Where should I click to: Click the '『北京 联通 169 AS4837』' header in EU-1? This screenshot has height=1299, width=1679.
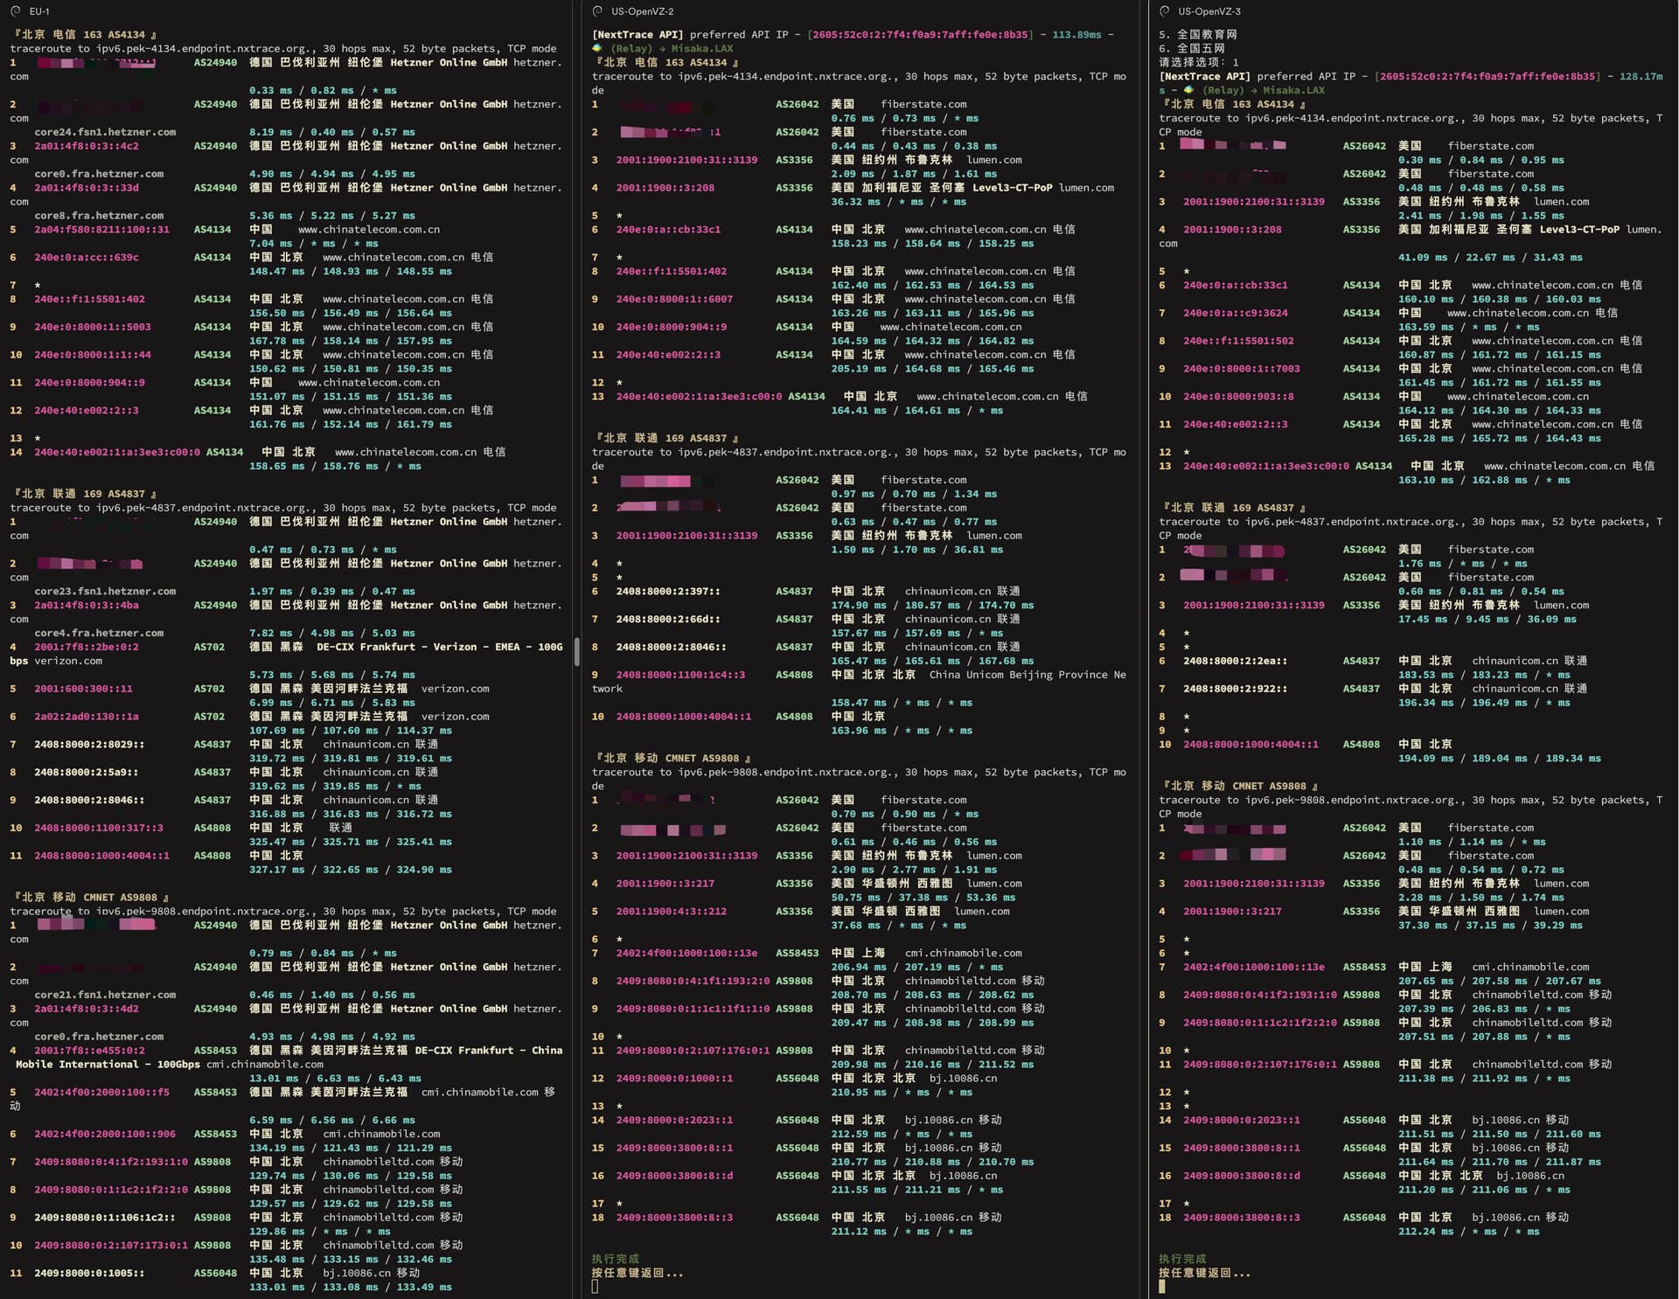click(84, 494)
